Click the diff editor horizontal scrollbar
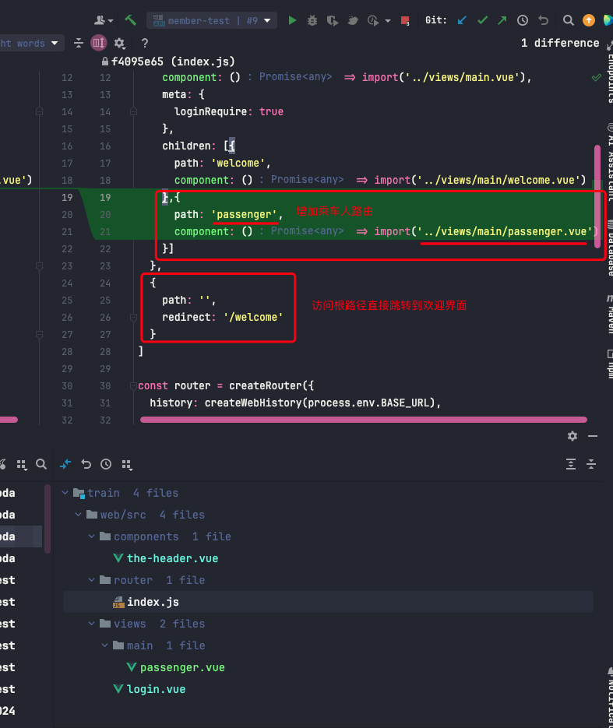Screen dimensions: 613x728 click(x=364, y=420)
